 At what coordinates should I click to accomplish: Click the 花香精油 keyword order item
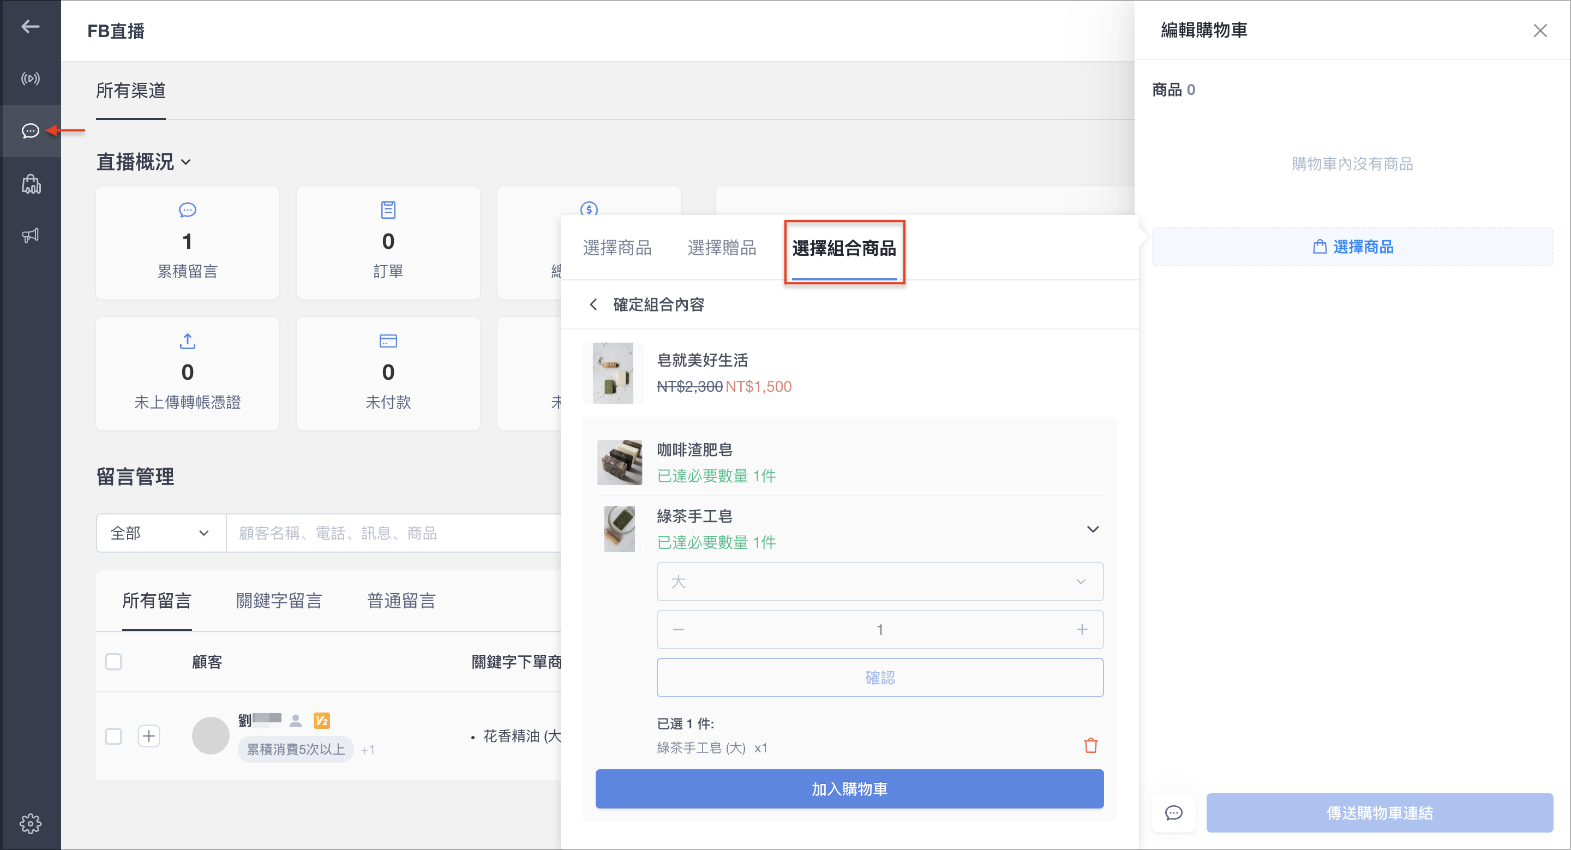[521, 736]
